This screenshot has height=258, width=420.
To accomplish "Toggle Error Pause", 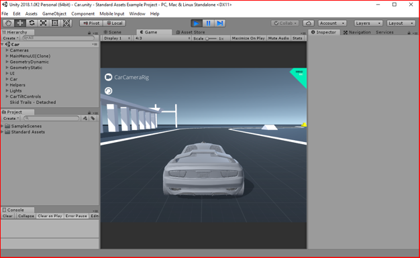I will point(76,216).
